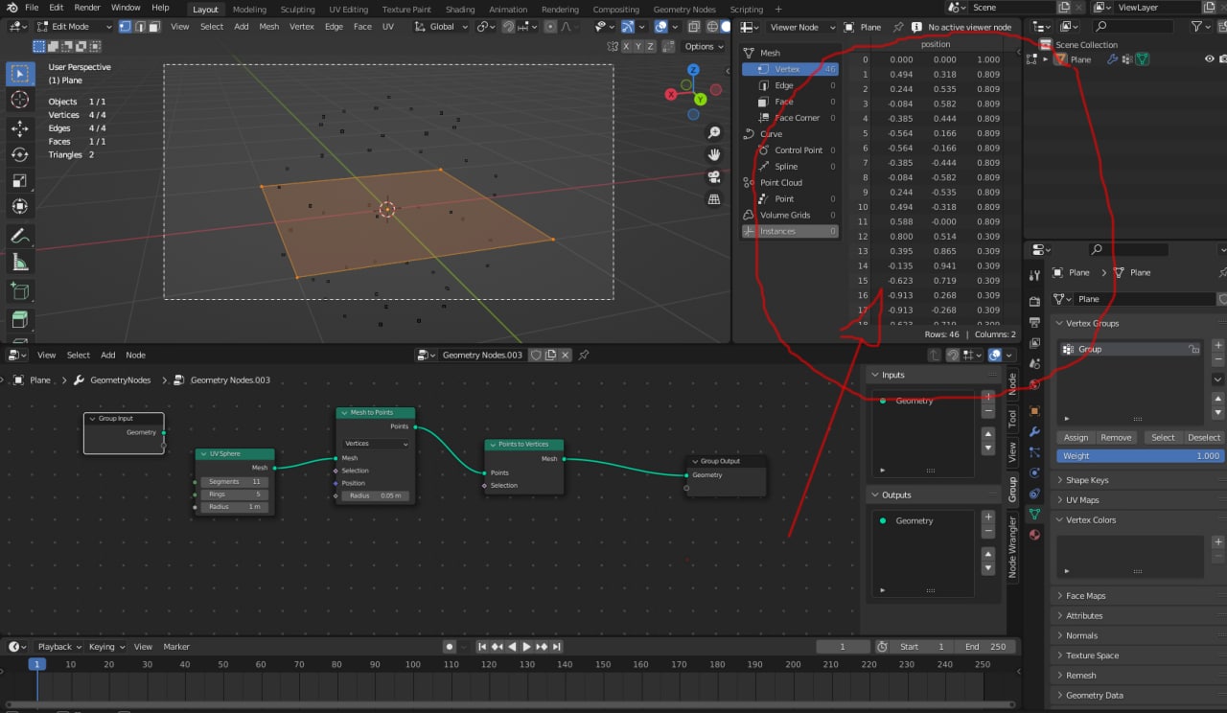Screen dimensions: 1227x713
Task: Open the Render menu
Action: (87, 8)
